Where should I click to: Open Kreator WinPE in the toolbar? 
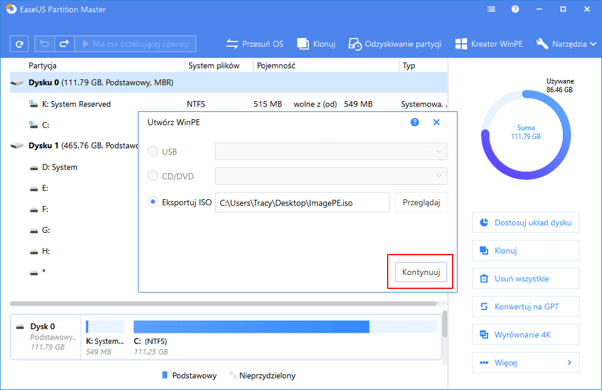[489, 44]
